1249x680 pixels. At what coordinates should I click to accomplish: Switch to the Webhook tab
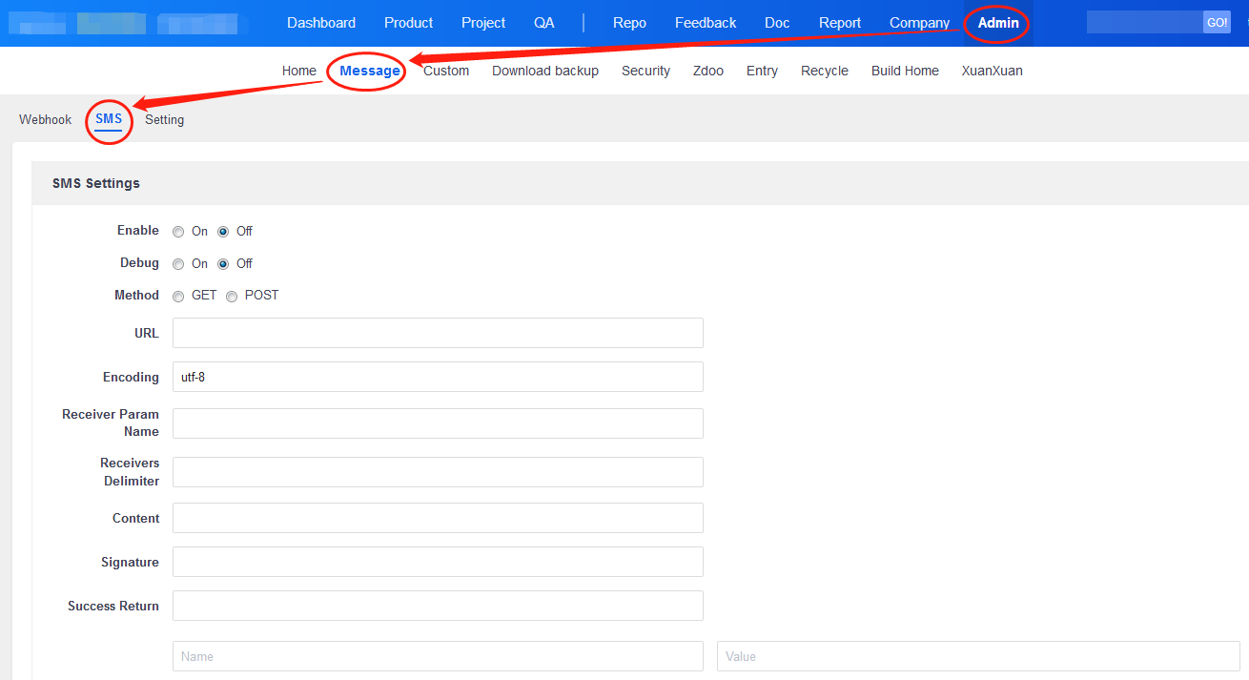46,120
